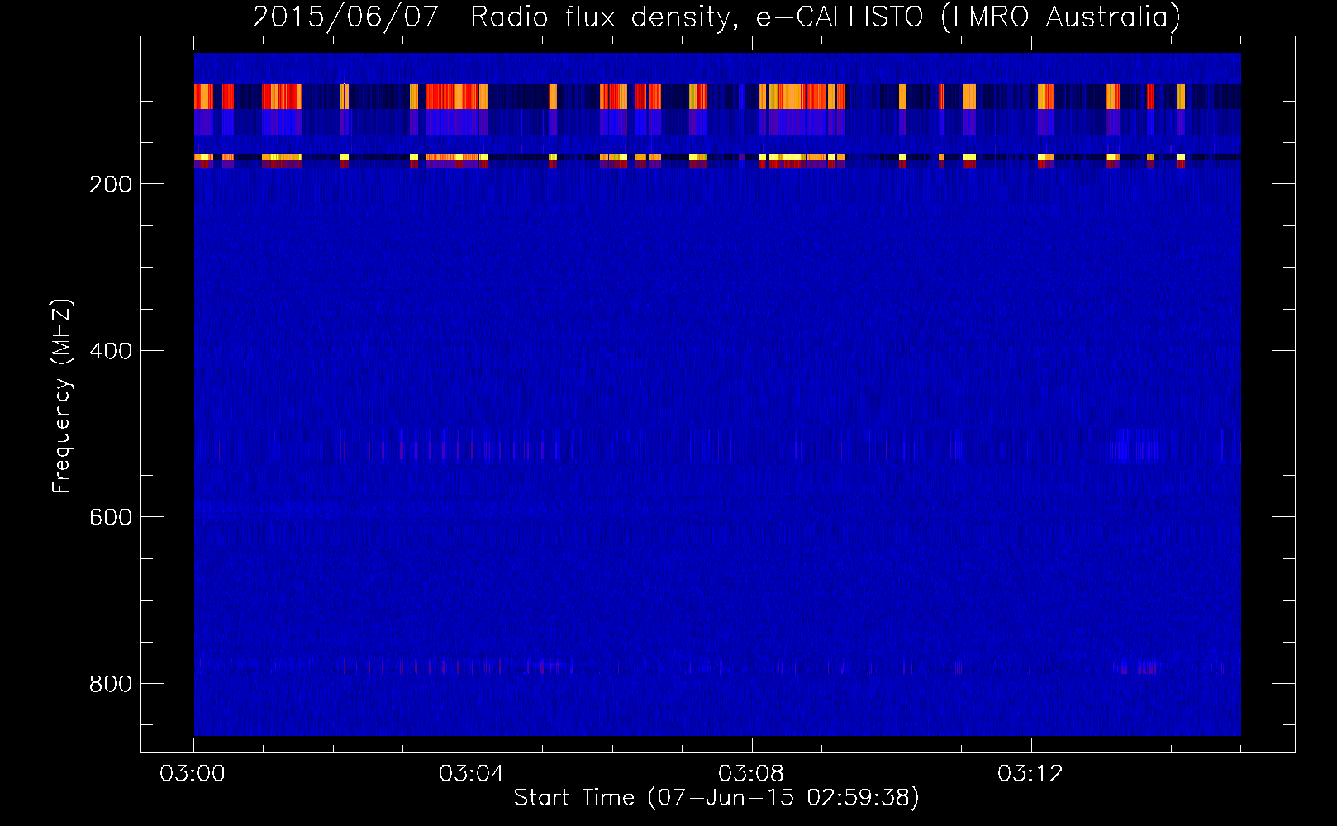Click the '03:12' time tick label
This screenshot has height=826, width=1337.
(x=1030, y=774)
